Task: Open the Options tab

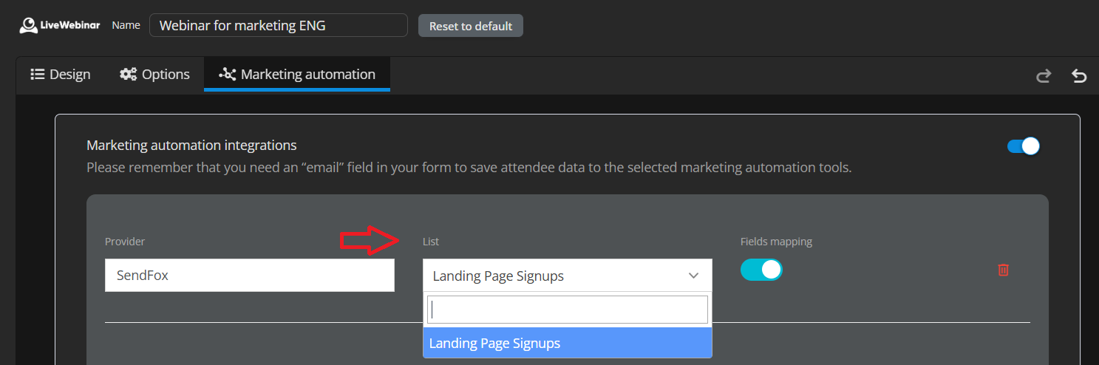Action: 155,74
